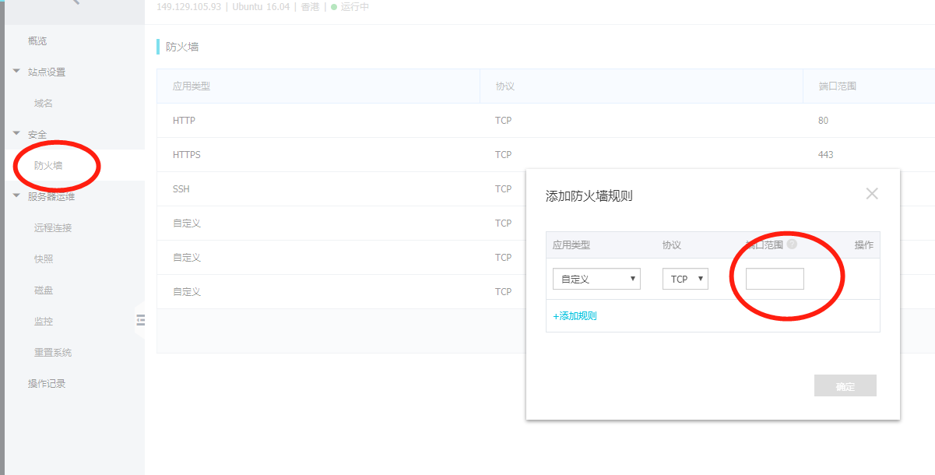Select 防火墙 in the sidebar
The width and height of the screenshot is (935, 475).
[48, 166]
